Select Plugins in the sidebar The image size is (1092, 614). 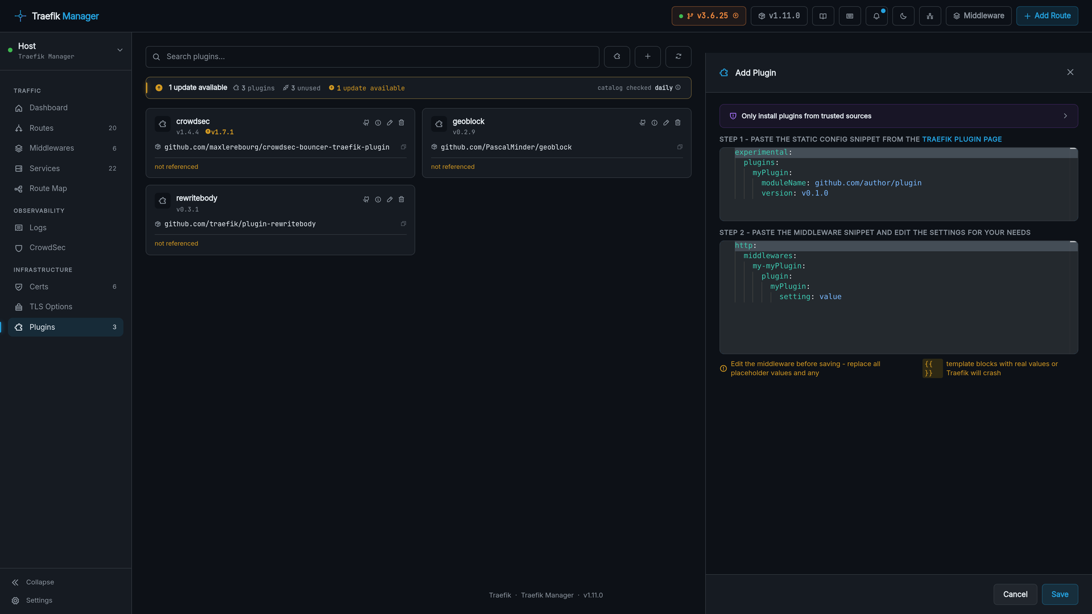pos(65,327)
